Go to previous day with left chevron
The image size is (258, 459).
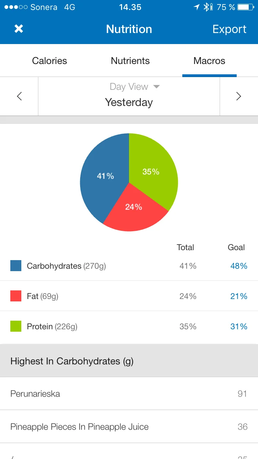(x=19, y=96)
